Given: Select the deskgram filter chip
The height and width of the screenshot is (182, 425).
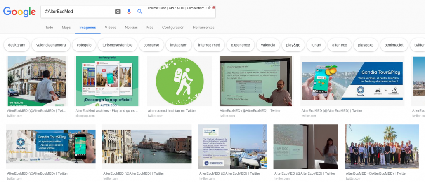Looking at the screenshot, I should tap(17, 45).
